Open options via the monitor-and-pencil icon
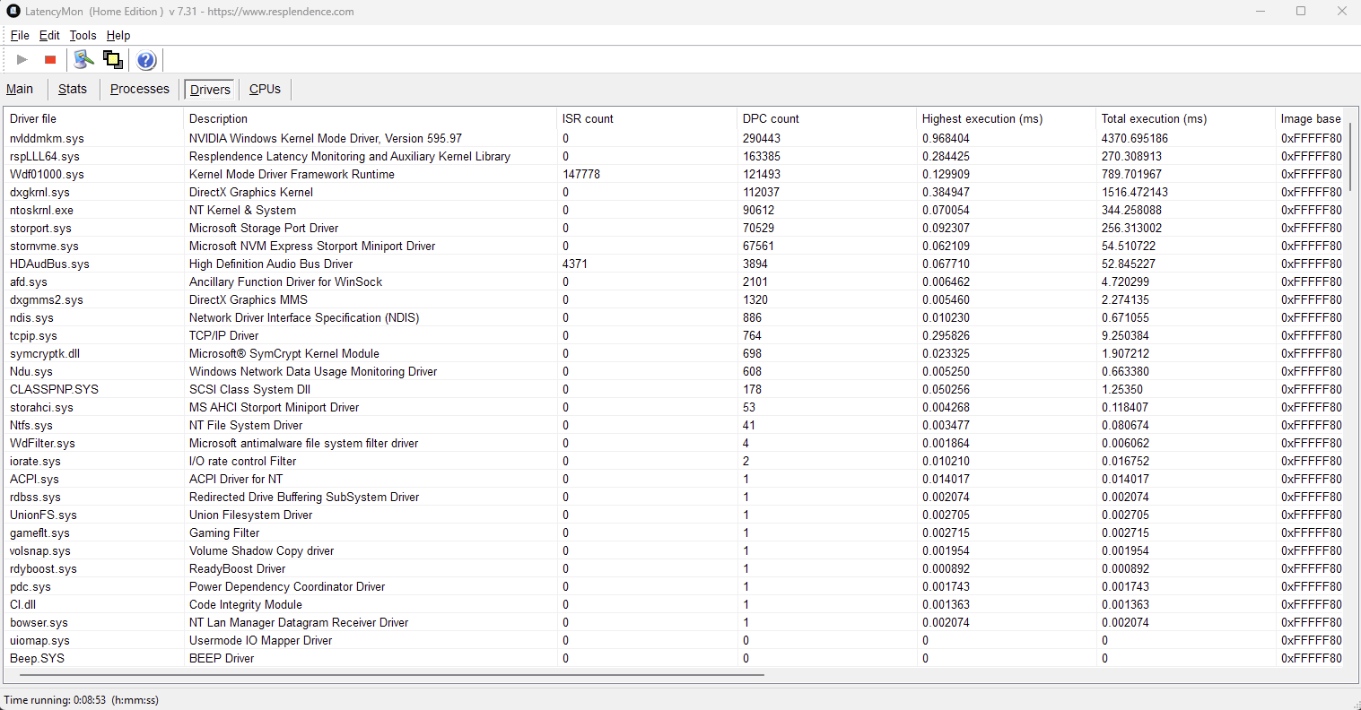The width and height of the screenshot is (1361, 710). 83,60
